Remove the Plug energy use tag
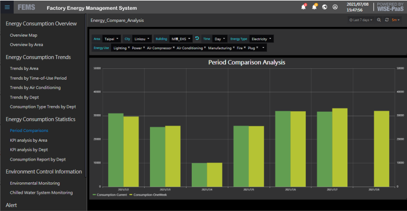 tap(257, 48)
